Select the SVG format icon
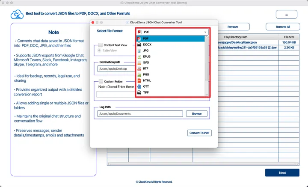Screen dimensions: 308x187 (139, 62)
